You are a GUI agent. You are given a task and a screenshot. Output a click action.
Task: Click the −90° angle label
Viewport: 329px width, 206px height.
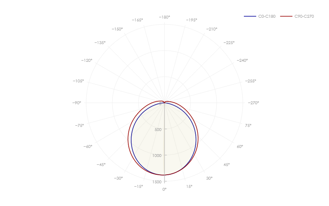pyautogui.click(x=76, y=103)
